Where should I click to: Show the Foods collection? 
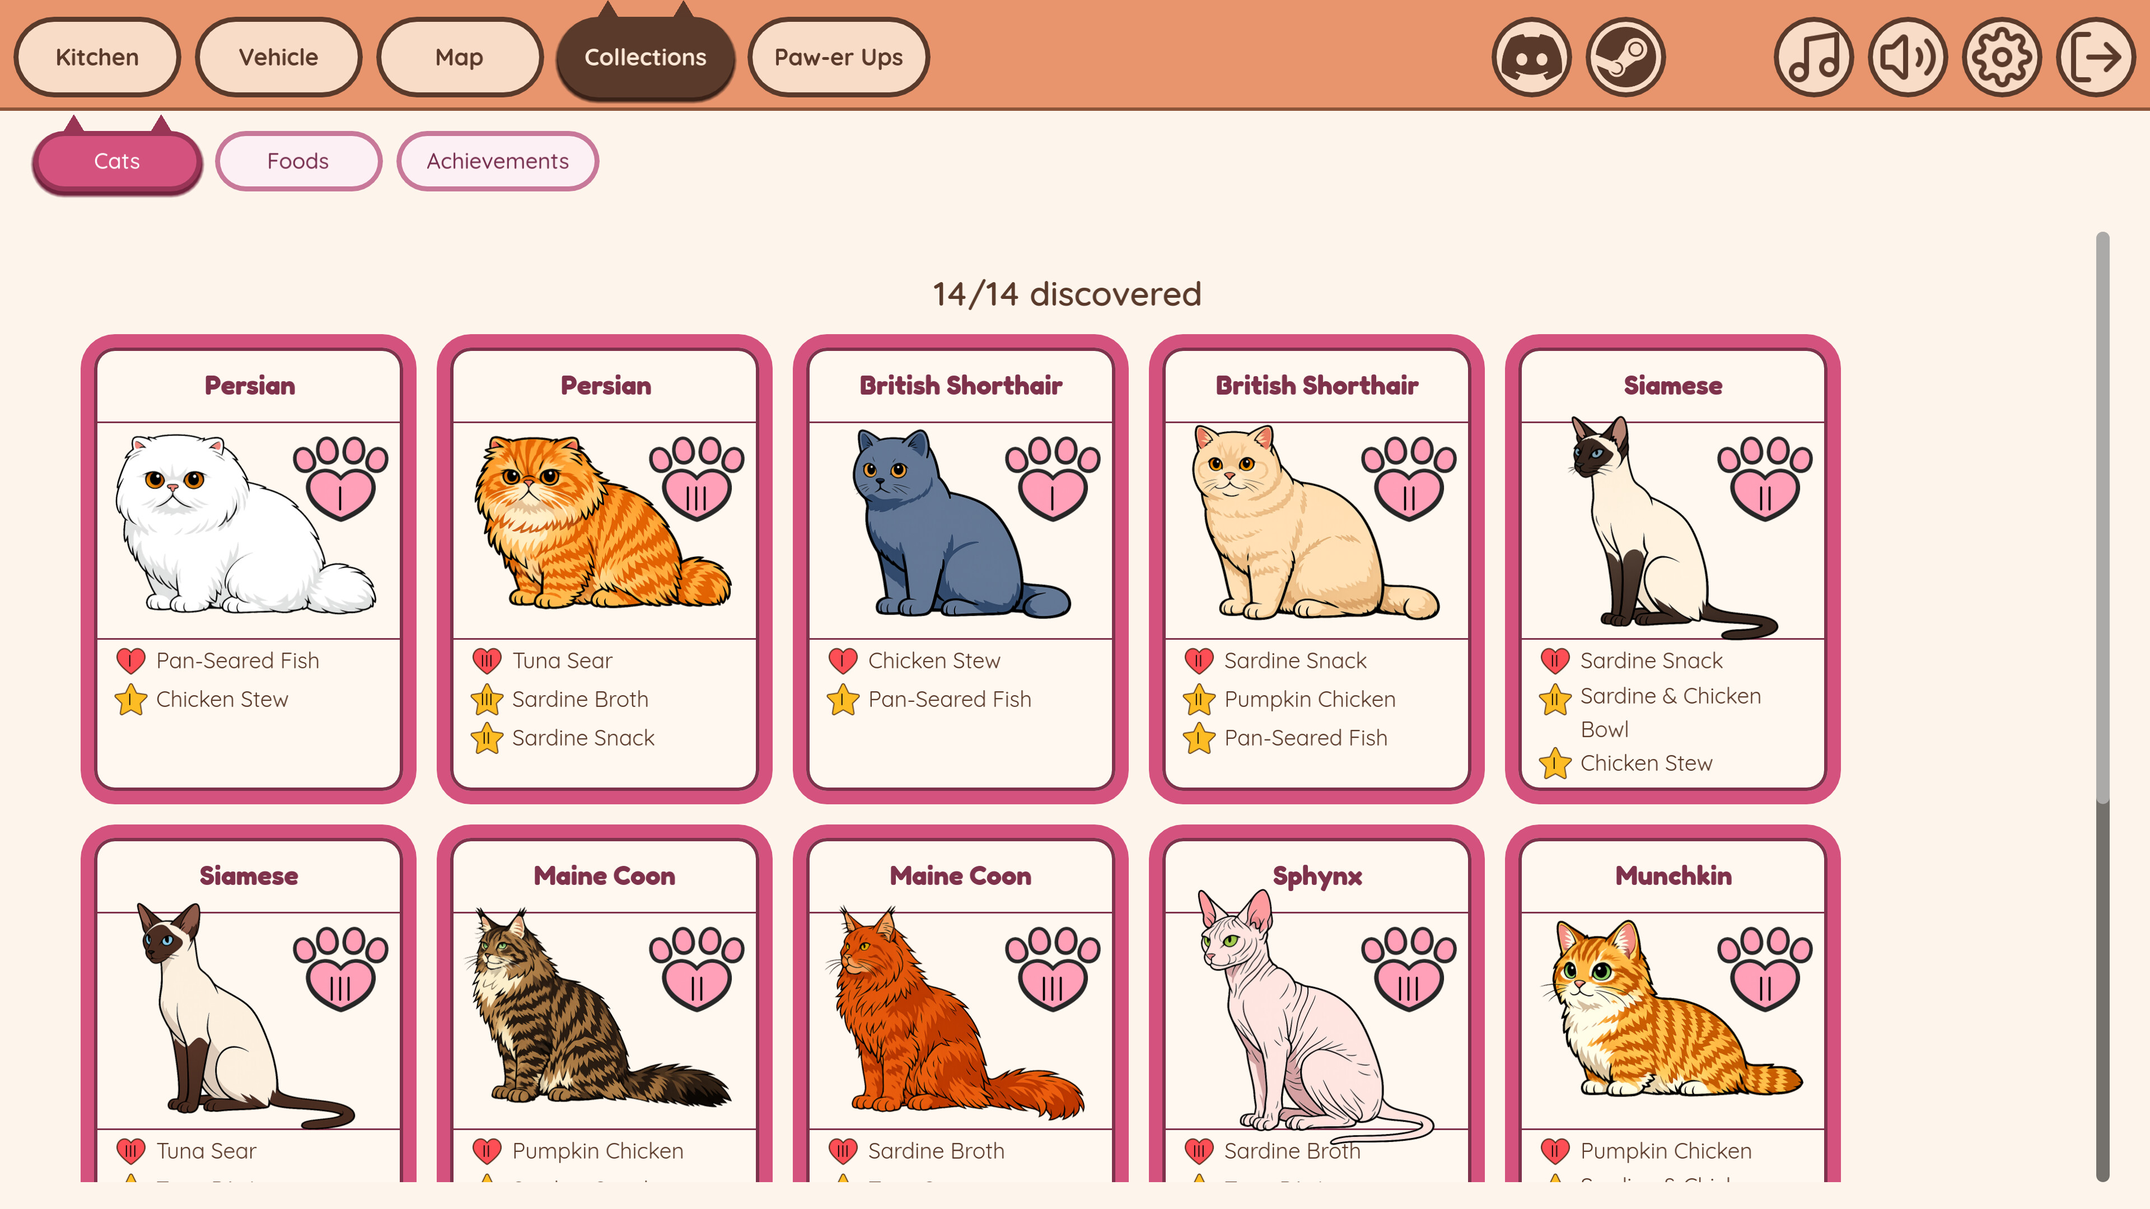[x=298, y=161]
